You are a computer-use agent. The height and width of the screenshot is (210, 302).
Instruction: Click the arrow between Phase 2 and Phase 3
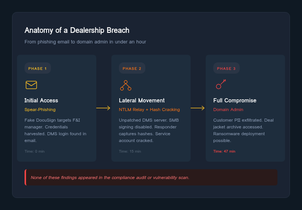tap(198, 108)
